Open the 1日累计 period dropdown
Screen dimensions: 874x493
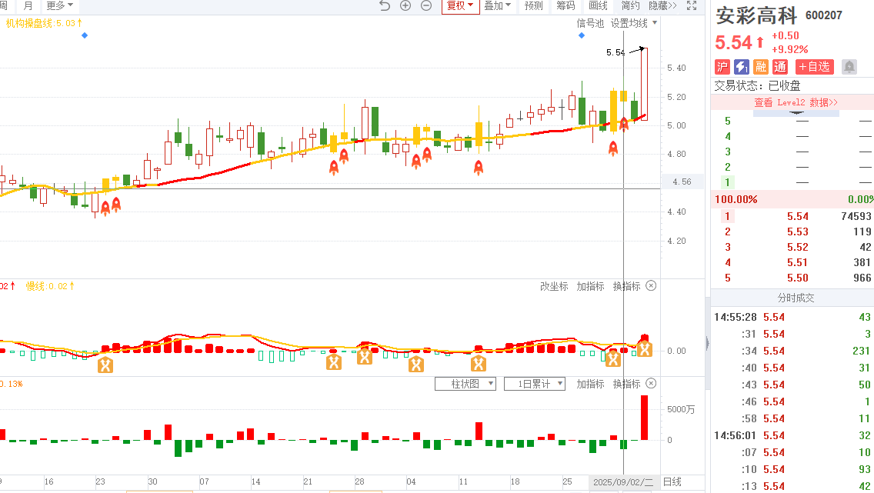(535, 384)
